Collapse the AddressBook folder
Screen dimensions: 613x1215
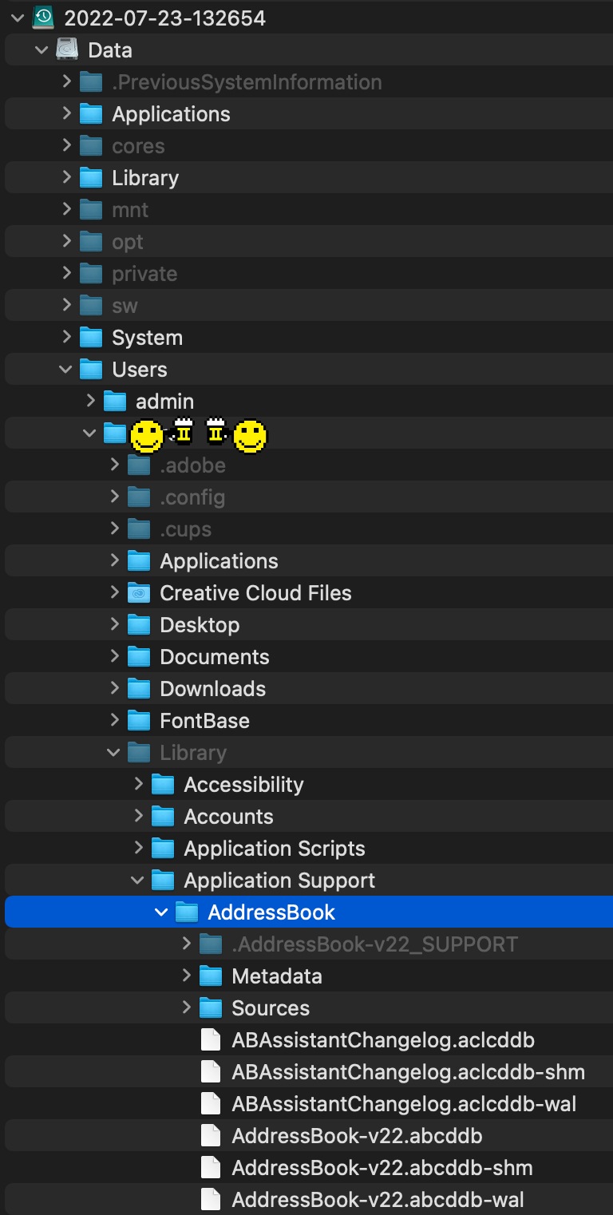click(x=162, y=912)
